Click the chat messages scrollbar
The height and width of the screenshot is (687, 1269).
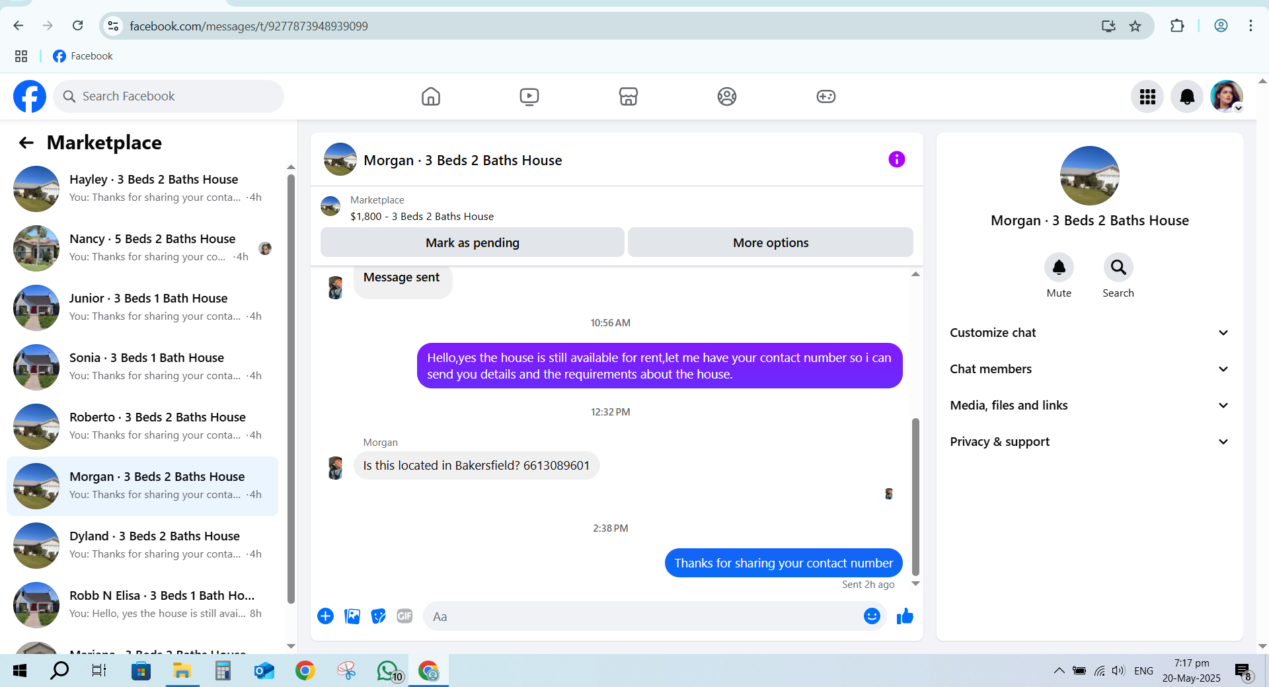(x=915, y=497)
